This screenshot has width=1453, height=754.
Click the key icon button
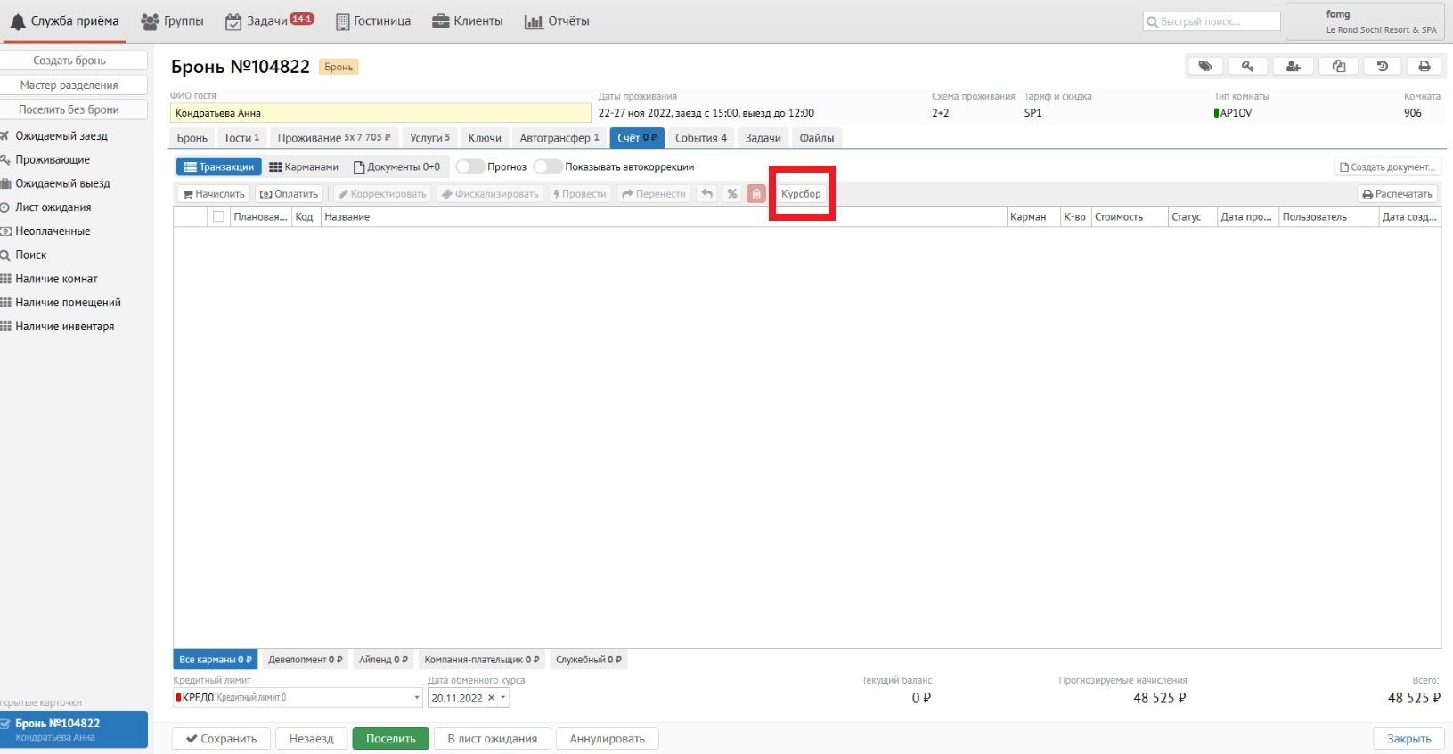(1248, 67)
